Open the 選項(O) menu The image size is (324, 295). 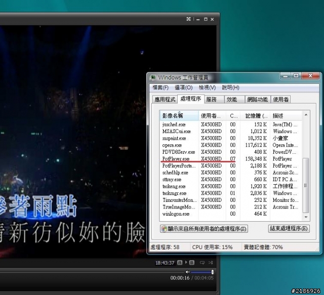coord(183,88)
